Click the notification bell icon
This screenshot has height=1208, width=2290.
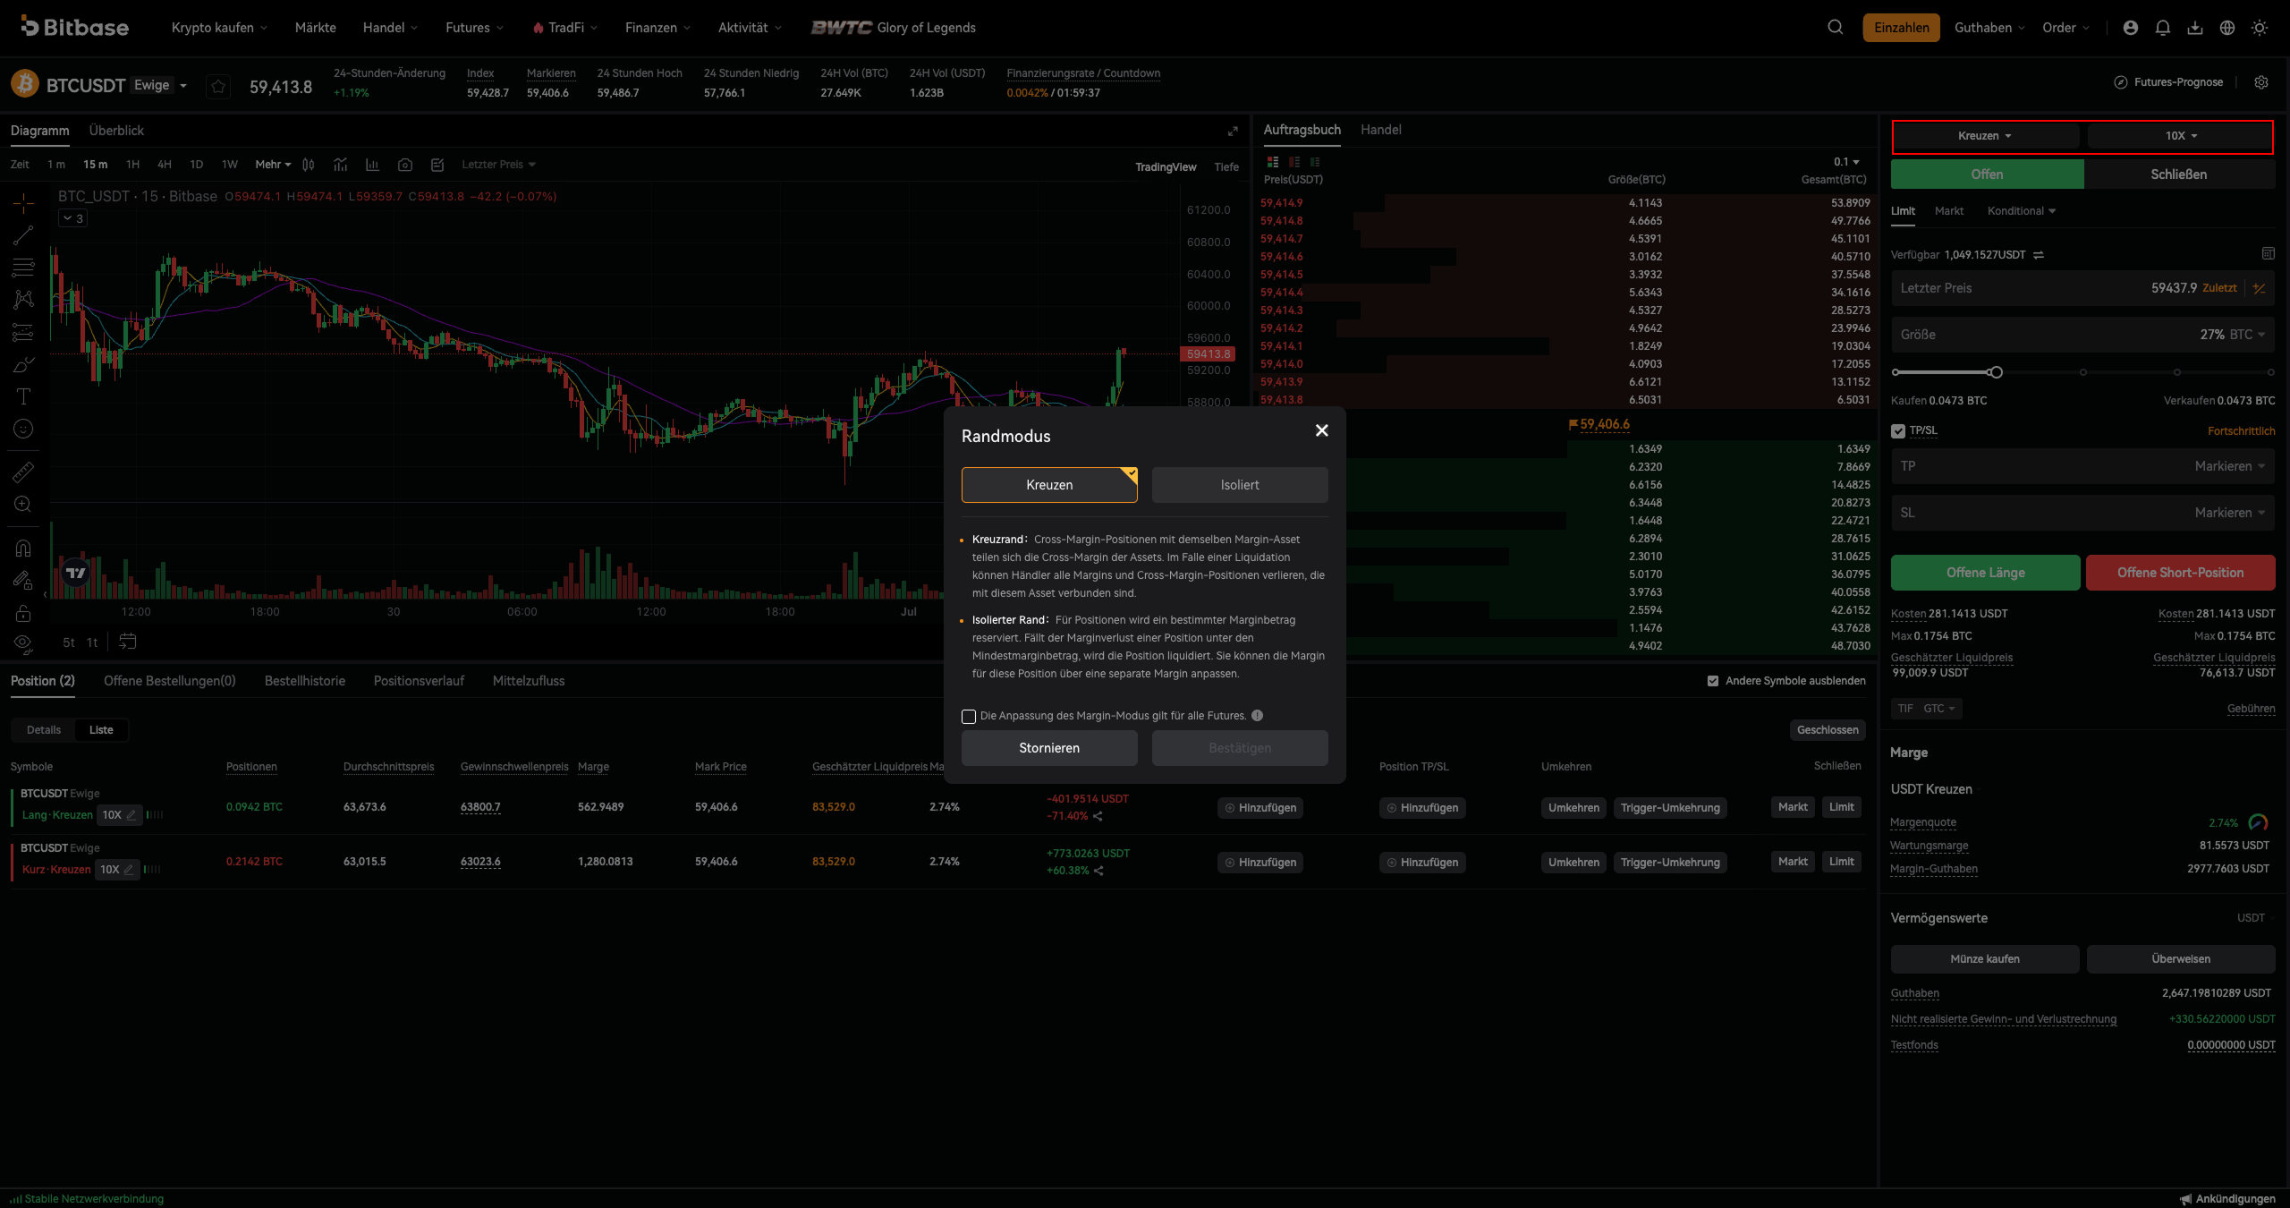(2162, 28)
